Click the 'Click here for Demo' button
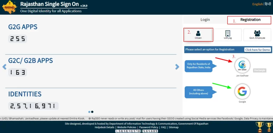The image size is (273, 133). tap(258, 50)
